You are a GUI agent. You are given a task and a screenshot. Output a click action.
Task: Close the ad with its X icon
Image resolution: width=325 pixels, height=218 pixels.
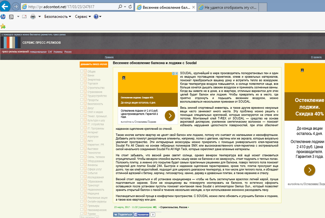click(x=177, y=73)
